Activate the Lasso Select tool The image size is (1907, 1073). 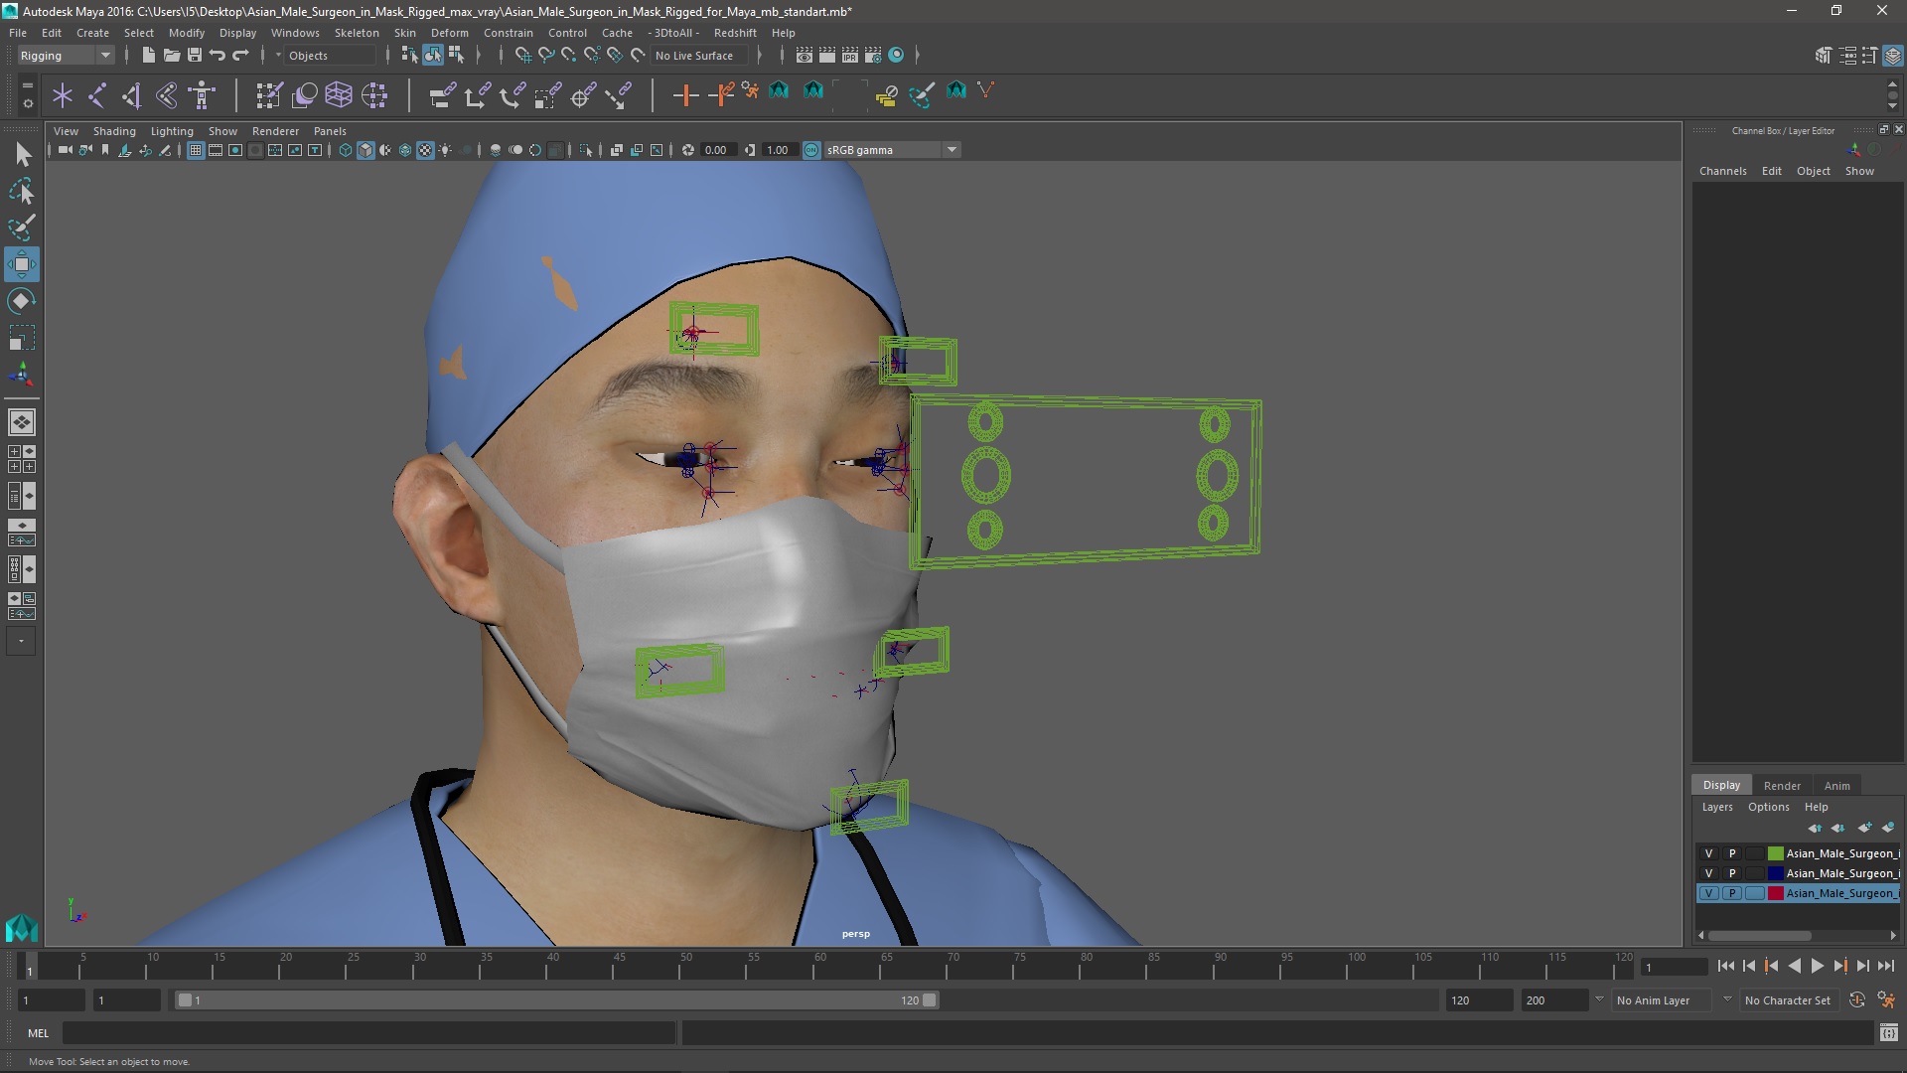22,191
